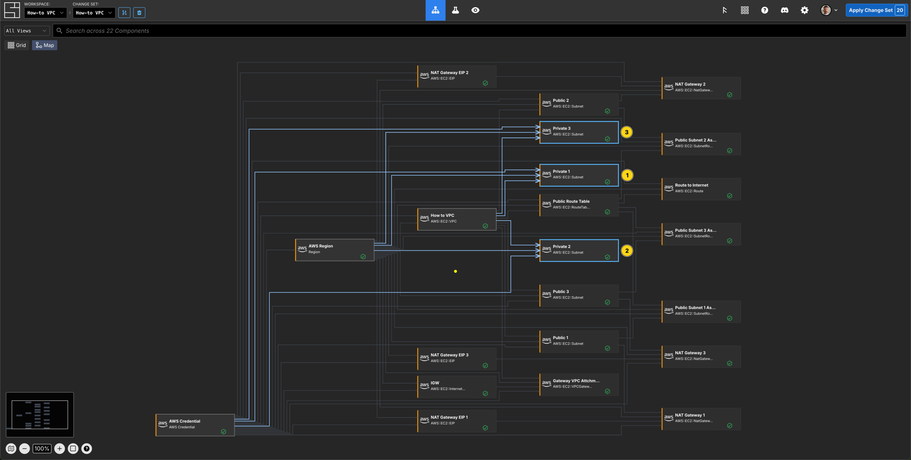Click the green check icon on Private 2
The width and height of the screenshot is (911, 460).
(607, 257)
